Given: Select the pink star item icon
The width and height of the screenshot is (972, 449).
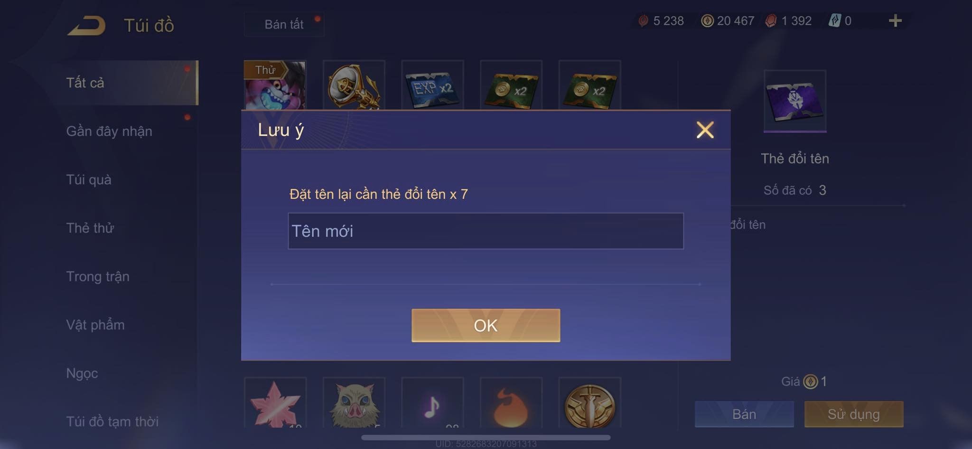Looking at the screenshot, I should click(275, 403).
